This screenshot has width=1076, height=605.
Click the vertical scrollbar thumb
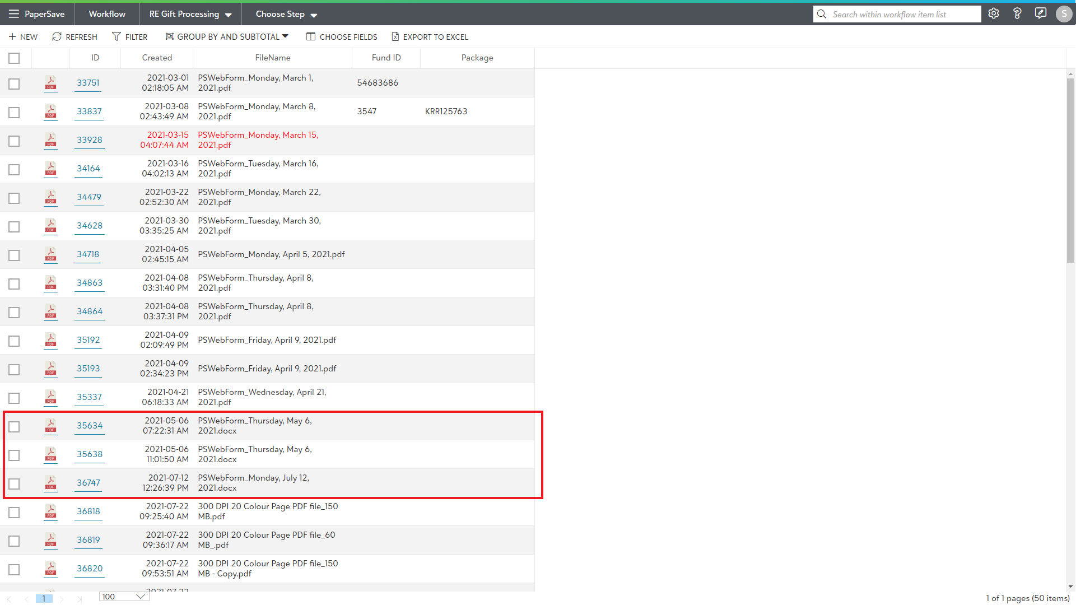tap(1070, 170)
